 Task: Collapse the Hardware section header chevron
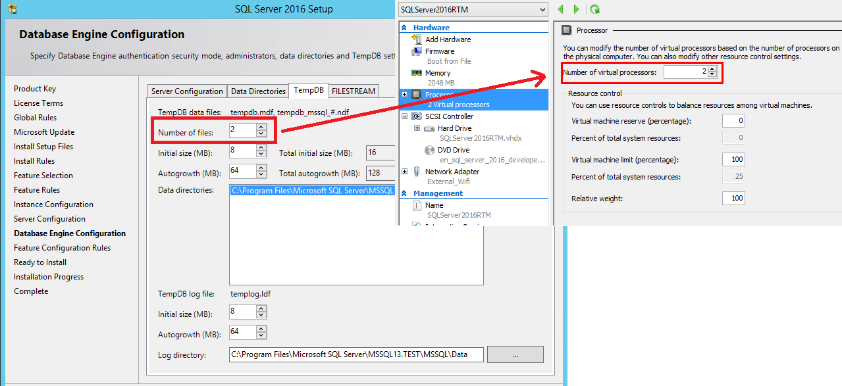click(x=405, y=28)
